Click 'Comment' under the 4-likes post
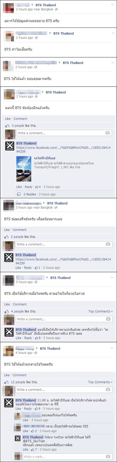The height and width of the screenshot is (462, 117). pos(20,304)
